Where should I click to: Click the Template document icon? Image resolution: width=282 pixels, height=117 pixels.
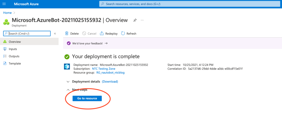click(x=5, y=63)
